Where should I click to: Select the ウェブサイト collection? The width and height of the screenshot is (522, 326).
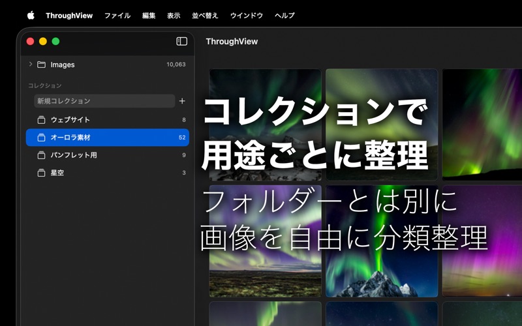point(108,120)
